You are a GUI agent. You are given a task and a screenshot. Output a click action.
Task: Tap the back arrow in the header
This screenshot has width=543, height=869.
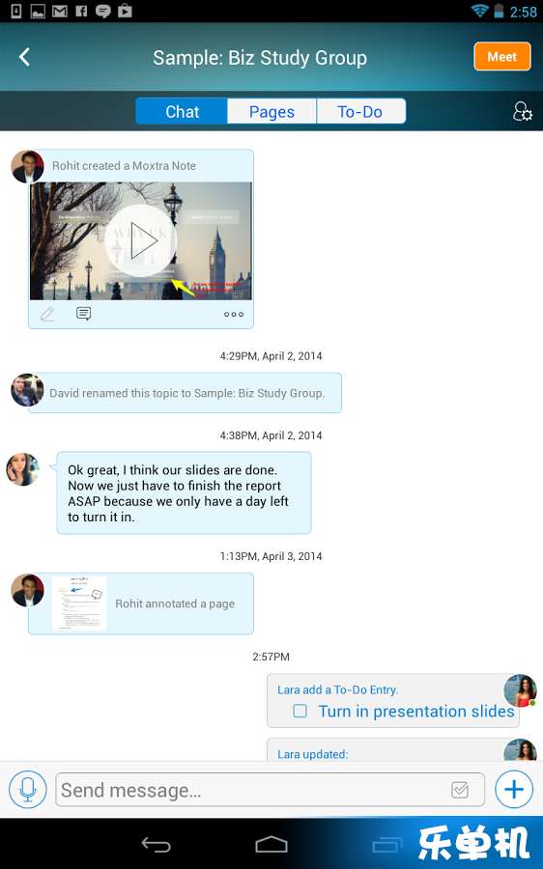(24, 57)
